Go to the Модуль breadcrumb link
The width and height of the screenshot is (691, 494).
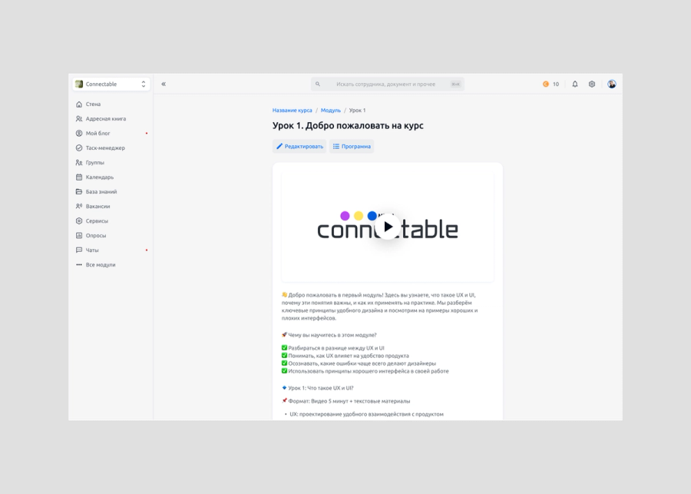[x=330, y=111]
